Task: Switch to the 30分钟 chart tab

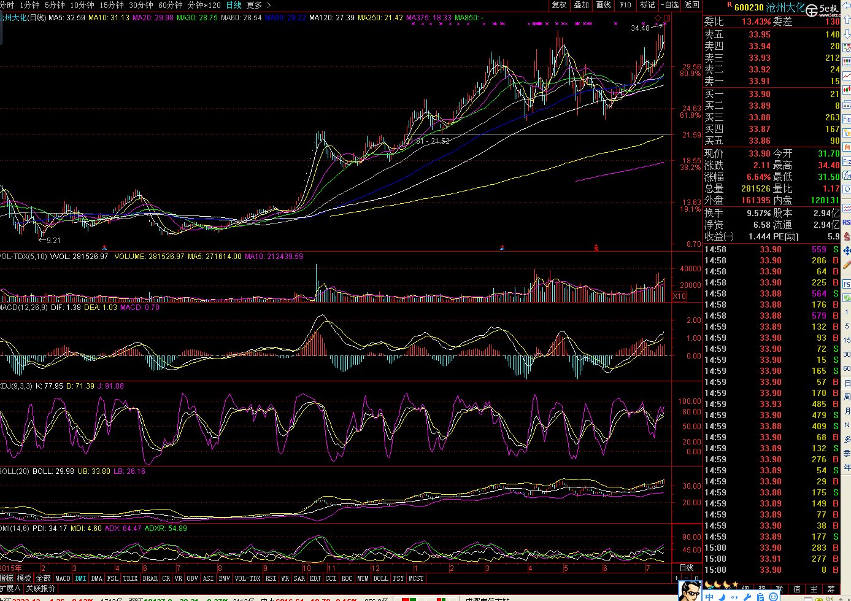Action: pos(141,5)
